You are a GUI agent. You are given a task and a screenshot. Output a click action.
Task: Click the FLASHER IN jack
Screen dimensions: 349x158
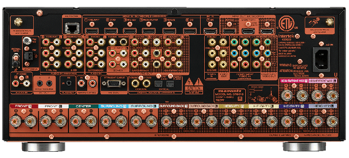(68, 83)
